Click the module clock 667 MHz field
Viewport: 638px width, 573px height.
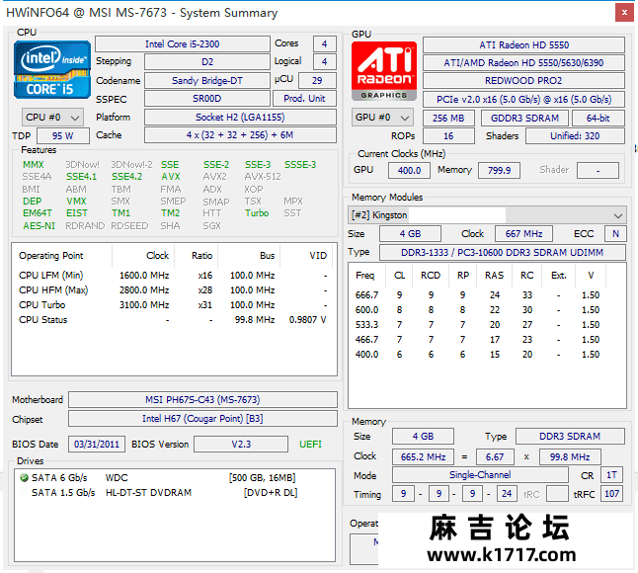click(523, 234)
